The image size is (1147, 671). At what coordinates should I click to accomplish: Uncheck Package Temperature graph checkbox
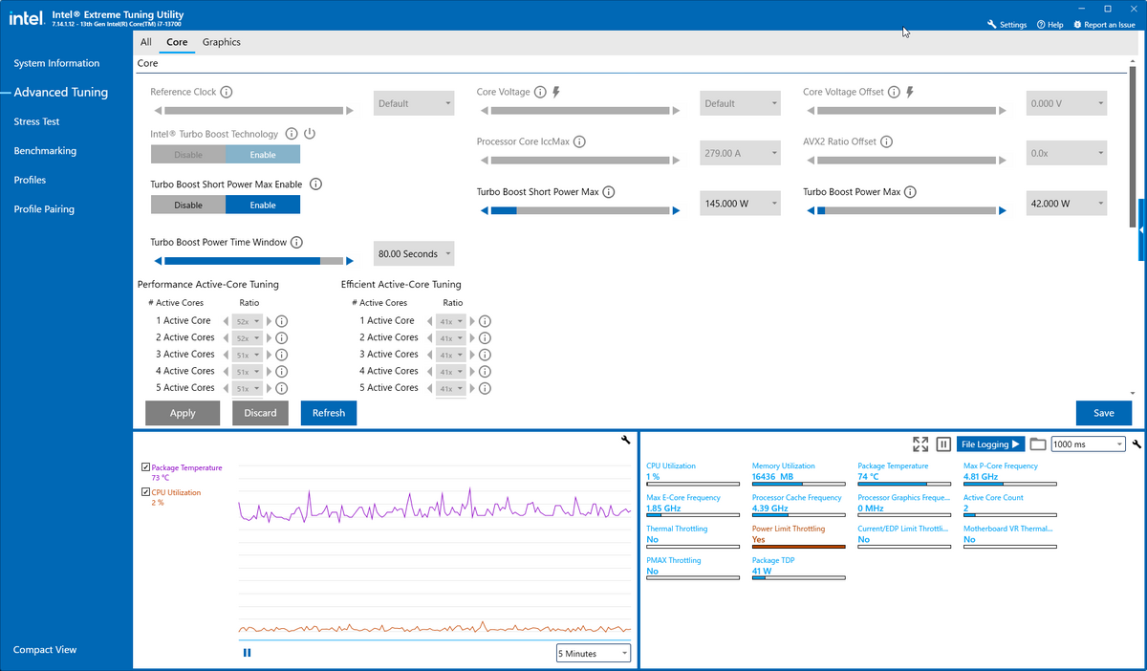[x=145, y=467]
